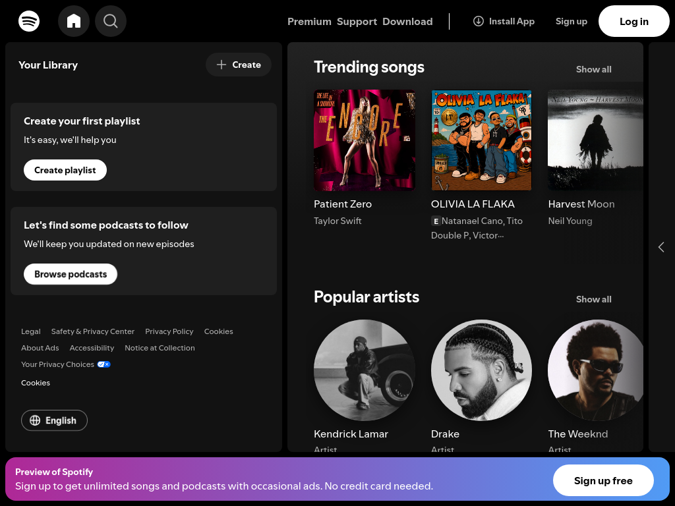Image resolution: width=675 pixels, height=506 pixels.
Task: Open the Support page
Action: pos(357,22)
